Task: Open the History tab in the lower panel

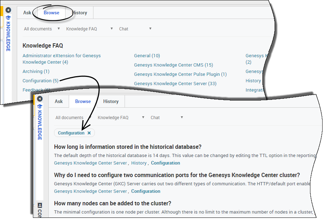Action: [111, 101]
